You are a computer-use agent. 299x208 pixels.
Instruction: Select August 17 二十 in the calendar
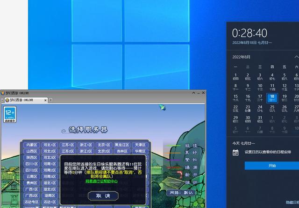click(260, 98)
